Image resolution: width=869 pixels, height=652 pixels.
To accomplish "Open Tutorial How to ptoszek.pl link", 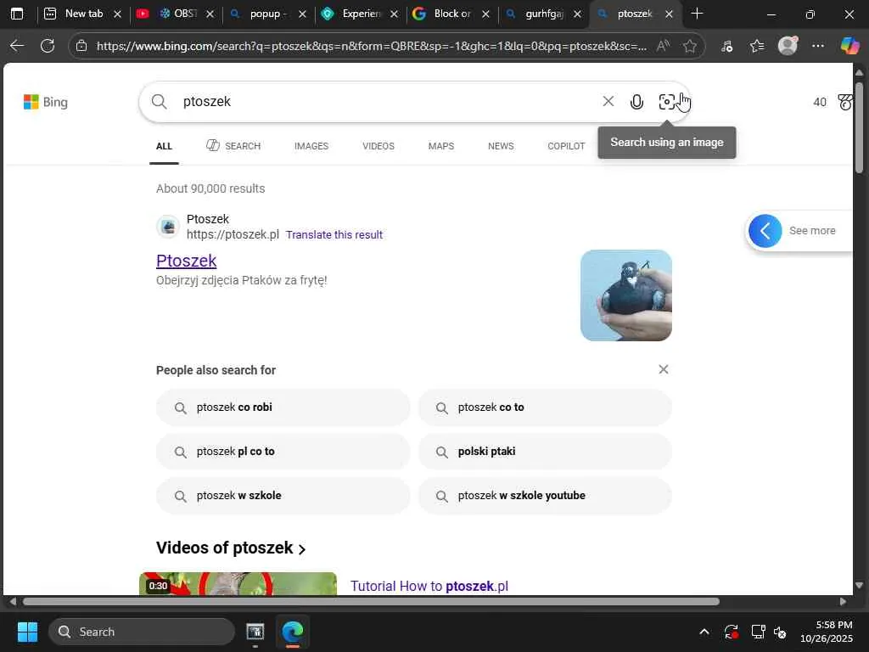I will (429, 586).
